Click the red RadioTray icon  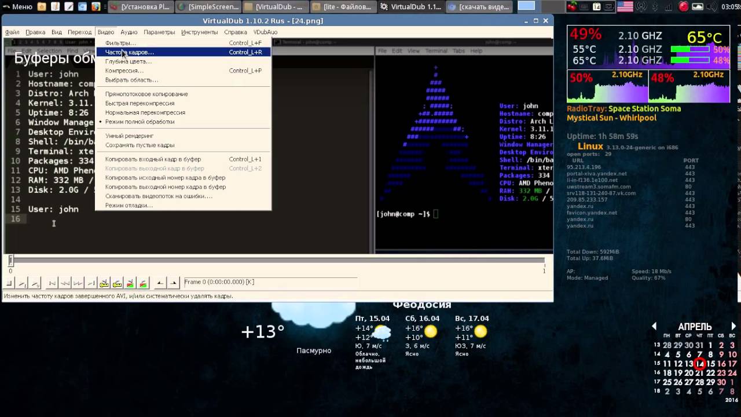(684, 7)
